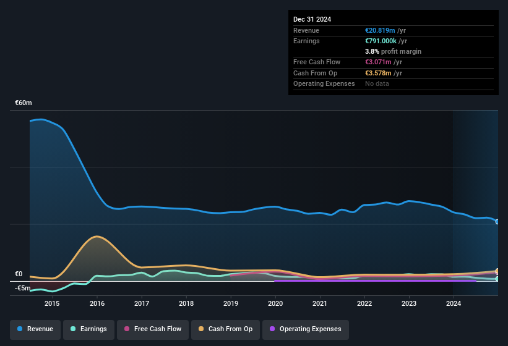Click the 2020 label on the x-axis
Image resolution: width=508 pixels, height=346 pixels.
pos(275,303)
